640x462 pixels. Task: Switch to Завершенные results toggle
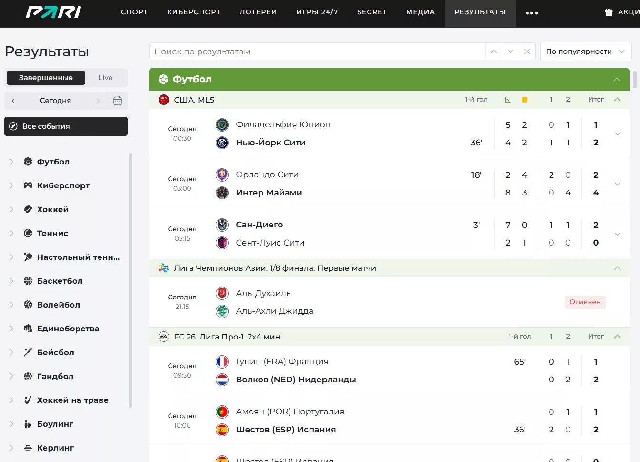coord(46,78)
